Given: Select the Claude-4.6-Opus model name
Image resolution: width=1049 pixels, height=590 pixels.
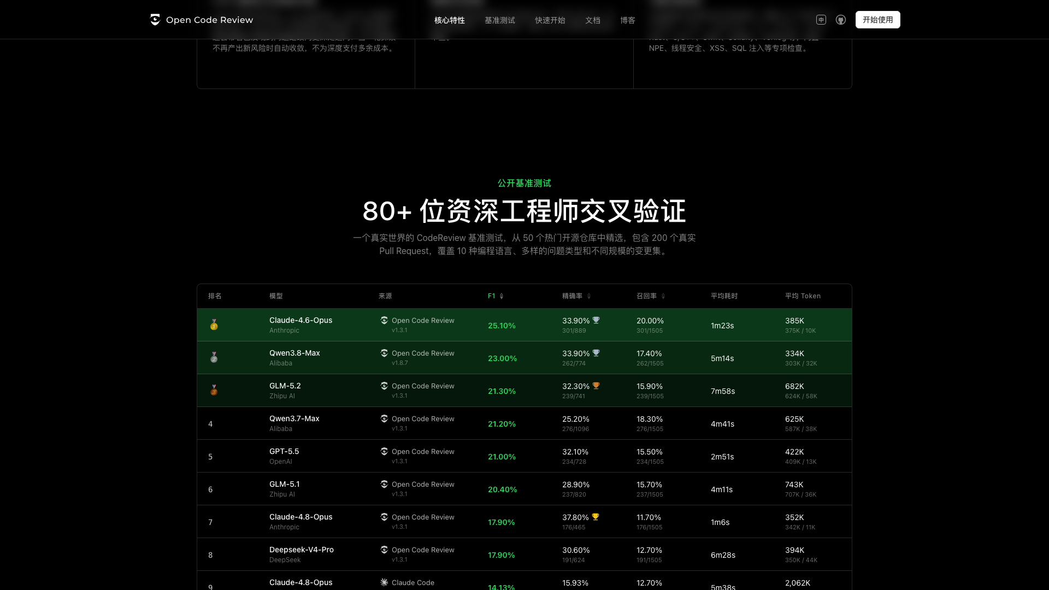Looking at the screenshot, I should click(x=300, y=320).
